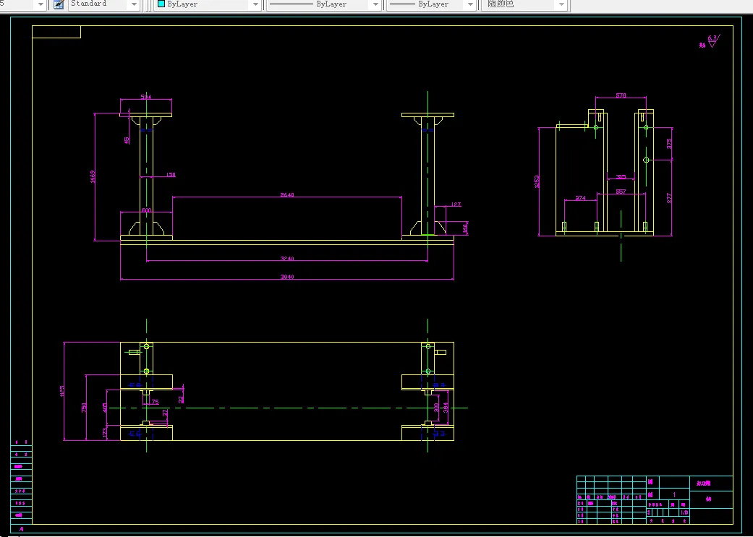This screenshot has height=537, width=753.
Task: Select the 557 dimension text
Action: pyautogui.click(x=621, y=192)
